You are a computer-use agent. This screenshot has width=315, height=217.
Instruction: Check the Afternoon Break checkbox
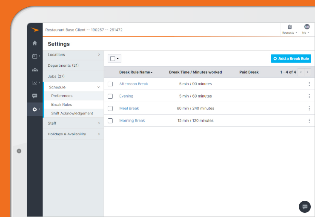point(110,84)
